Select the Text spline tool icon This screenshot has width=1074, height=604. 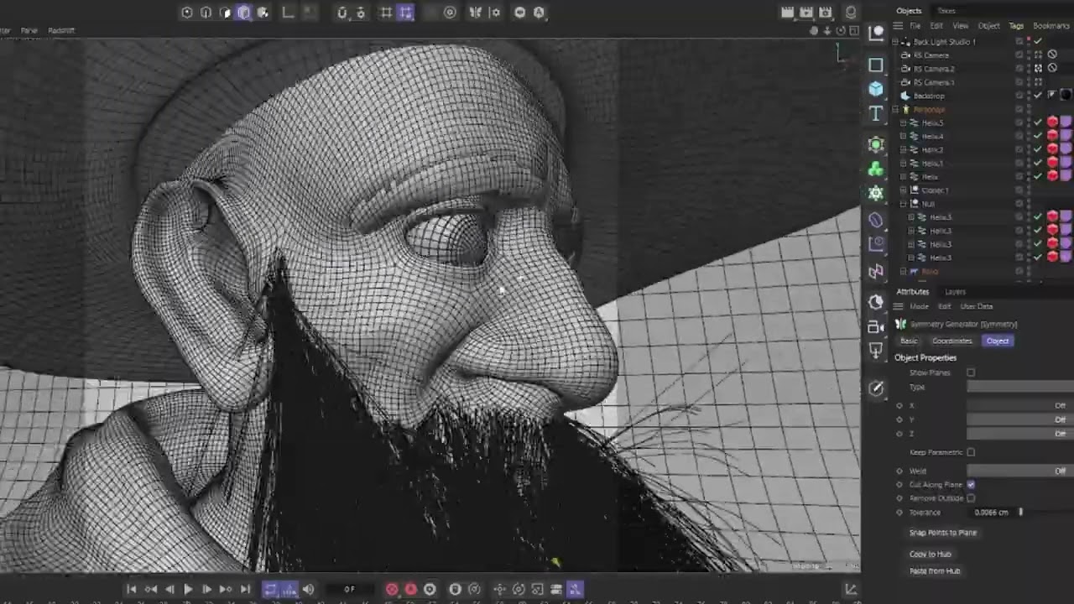click(876, 113)
